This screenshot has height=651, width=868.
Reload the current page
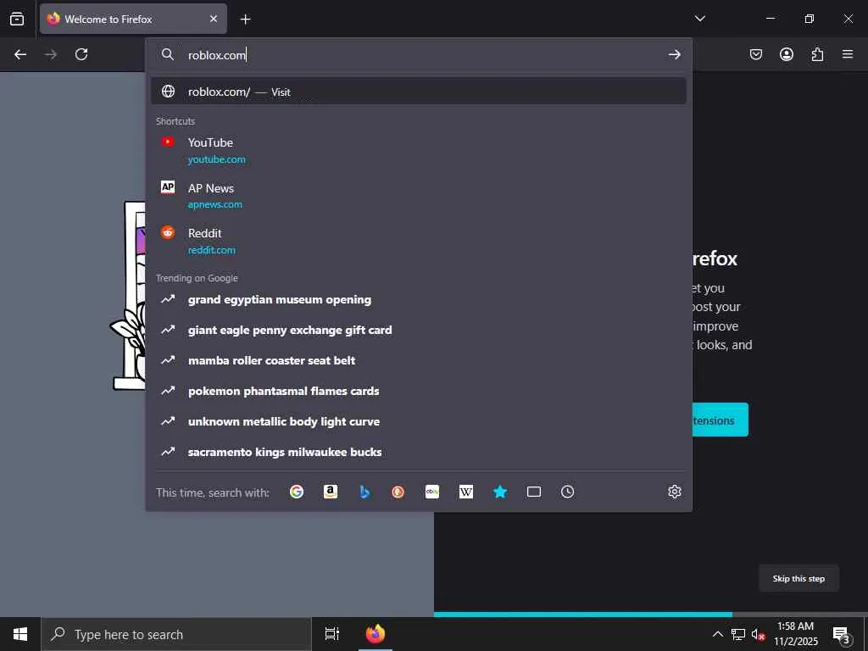pos(81,54)
